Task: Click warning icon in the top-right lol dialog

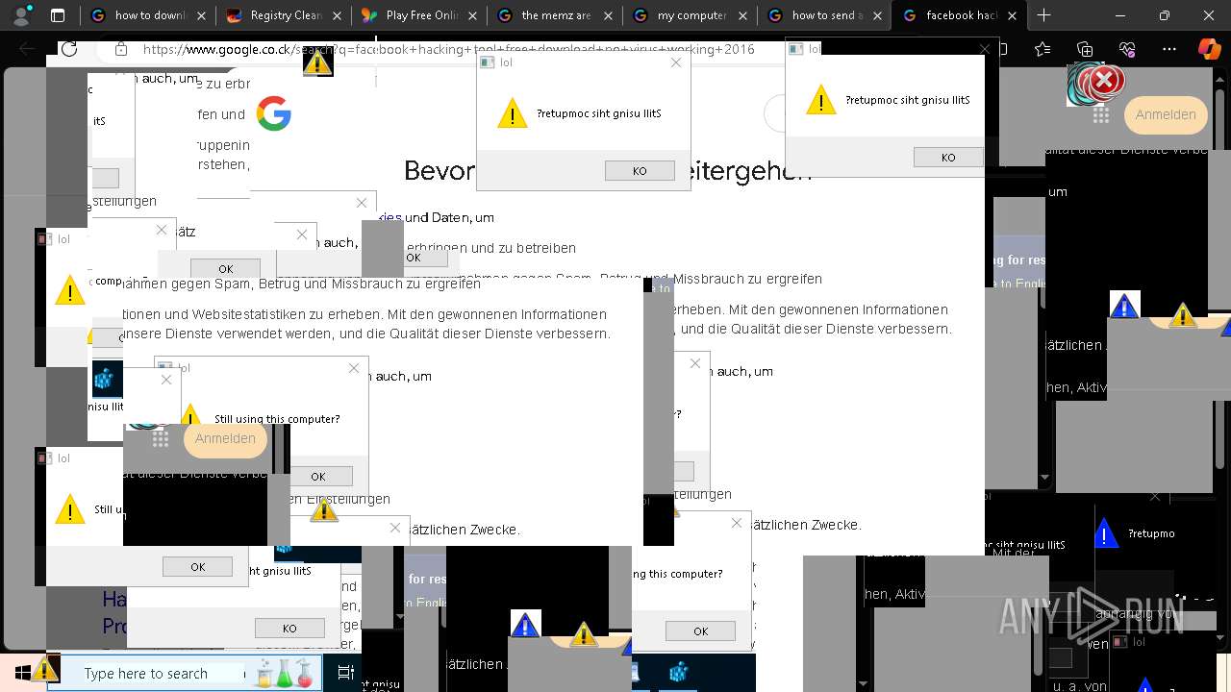Action: [x=821, y=100]
